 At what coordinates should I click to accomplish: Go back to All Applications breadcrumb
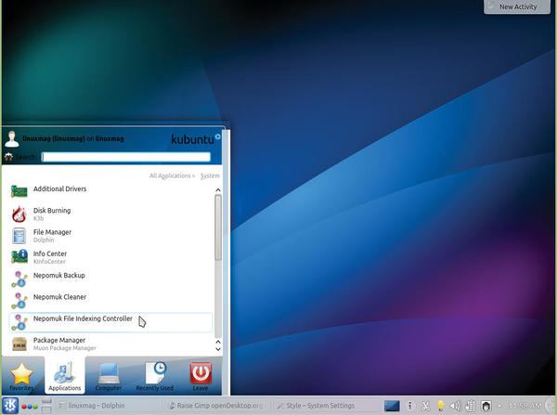click(x=170, y=175)
